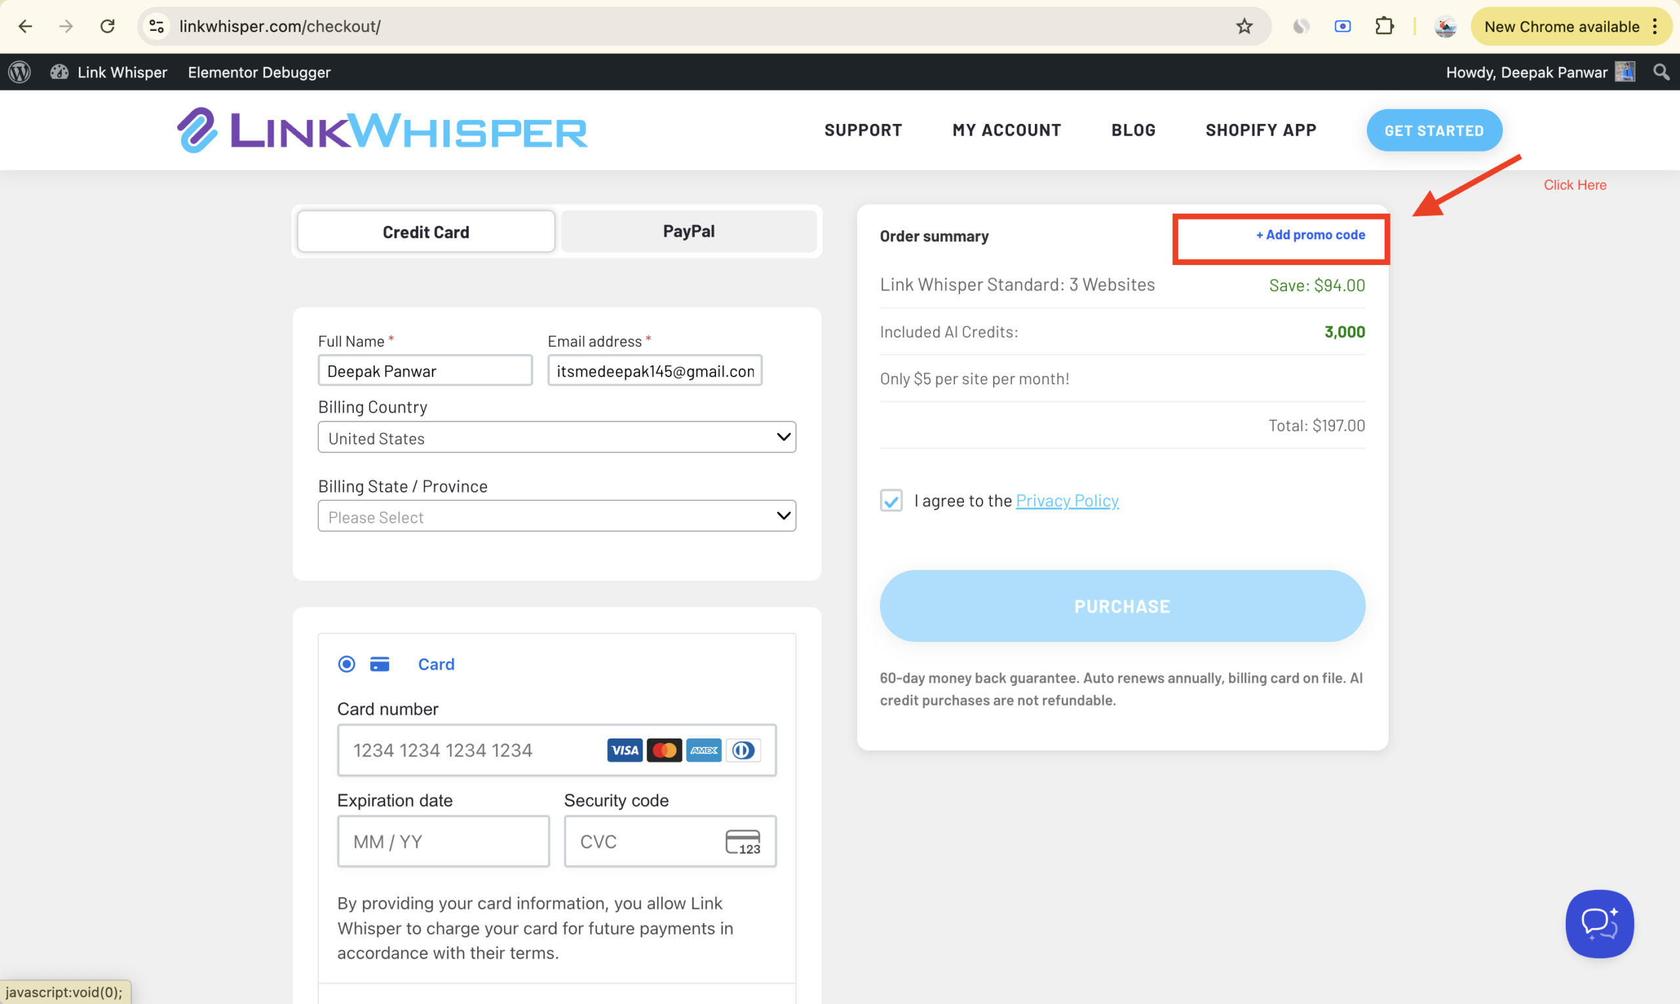The width and height of the screenshot is (1680, 1004).
Task: Click the Diners Club card logo
Action: pyautogui.click(x=744, y=750)
